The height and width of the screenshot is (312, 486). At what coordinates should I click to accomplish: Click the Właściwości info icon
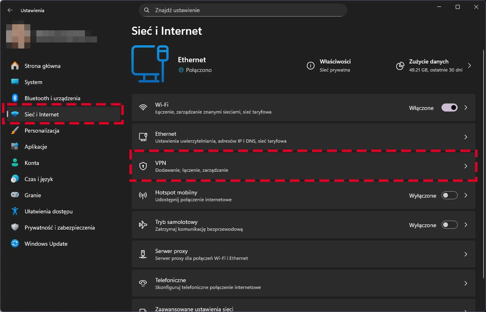point(311,65)
